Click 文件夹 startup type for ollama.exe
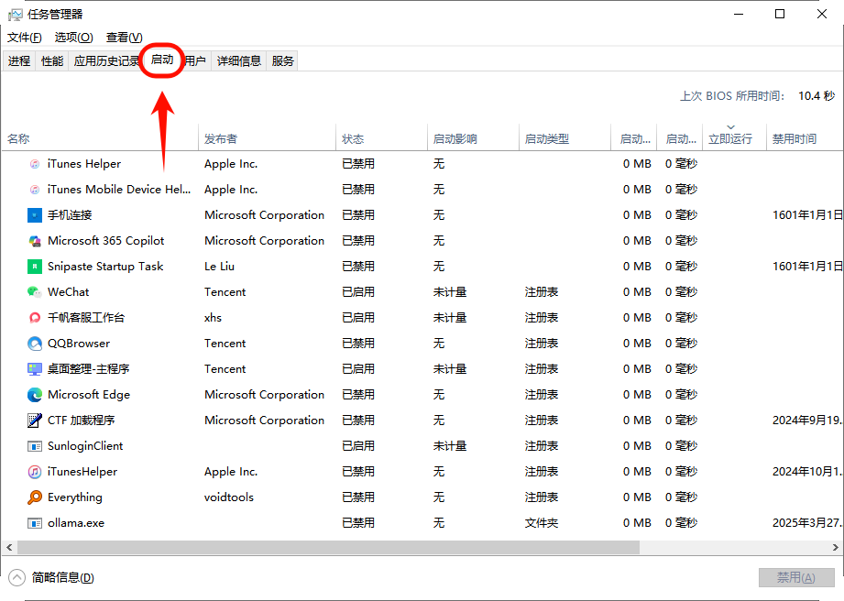The width and height of the screenshot is (844, 601). (x=542, y=523)
